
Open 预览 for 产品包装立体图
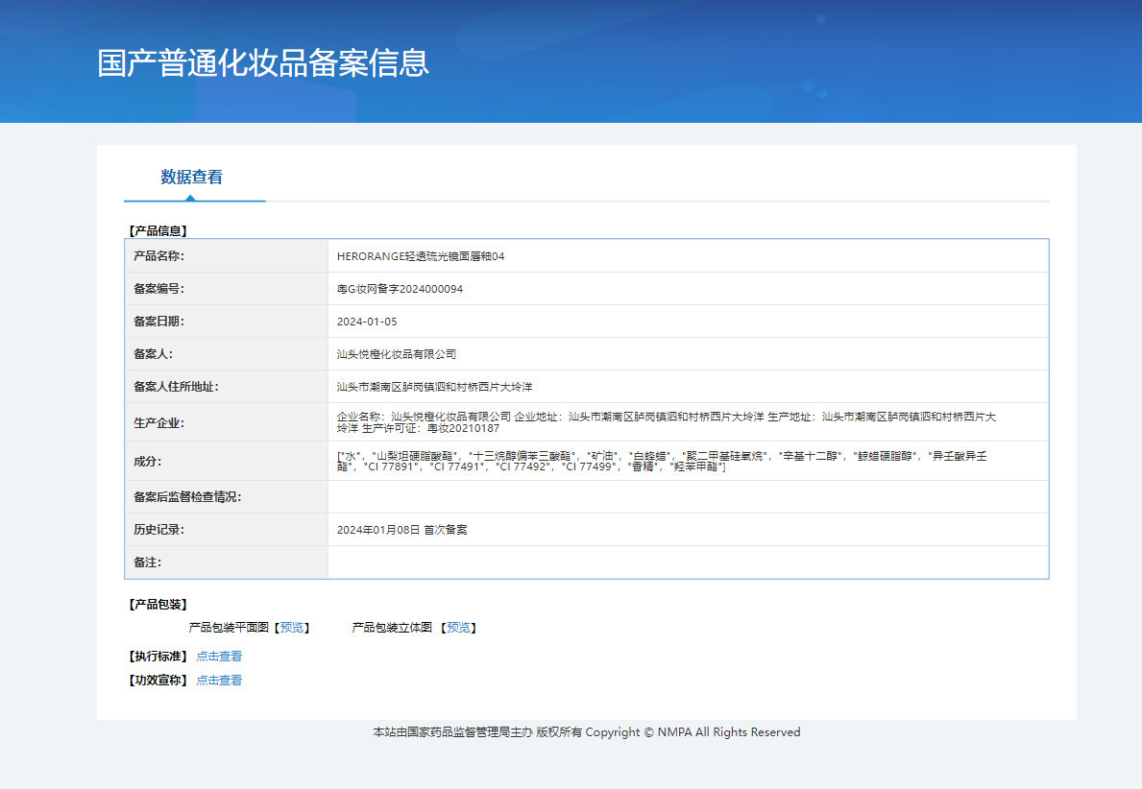click(459, 628)
